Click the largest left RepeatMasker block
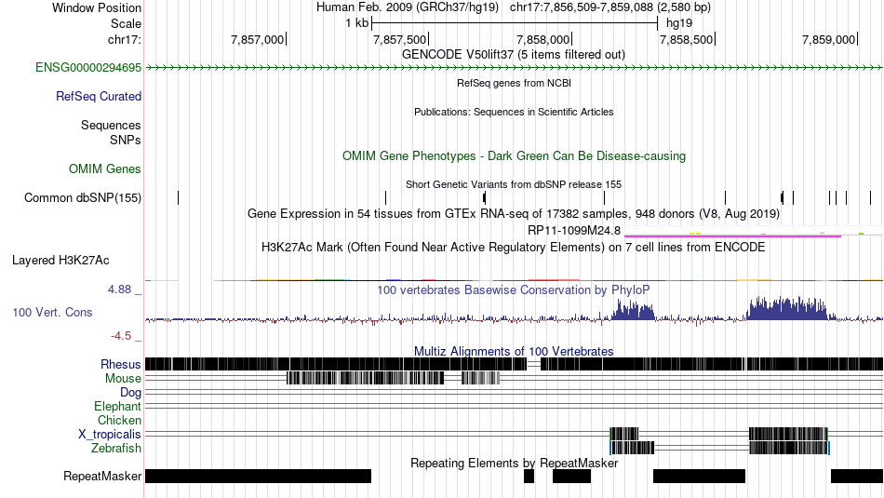The image size is (884, 498). [x=258, y=476]
